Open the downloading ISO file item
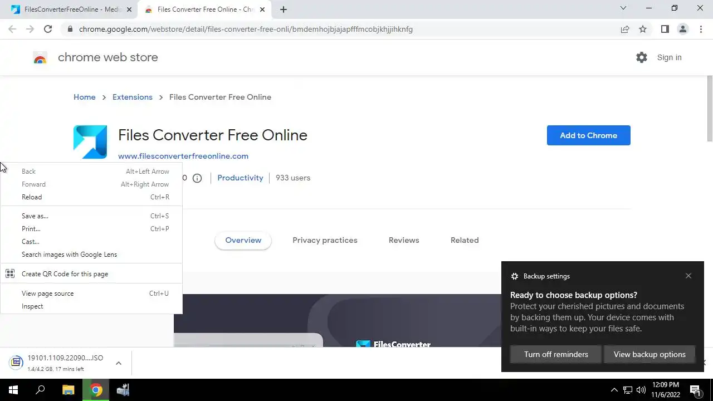Image resolution: width=713 pixels, height=401 pixels. [65, 363]
